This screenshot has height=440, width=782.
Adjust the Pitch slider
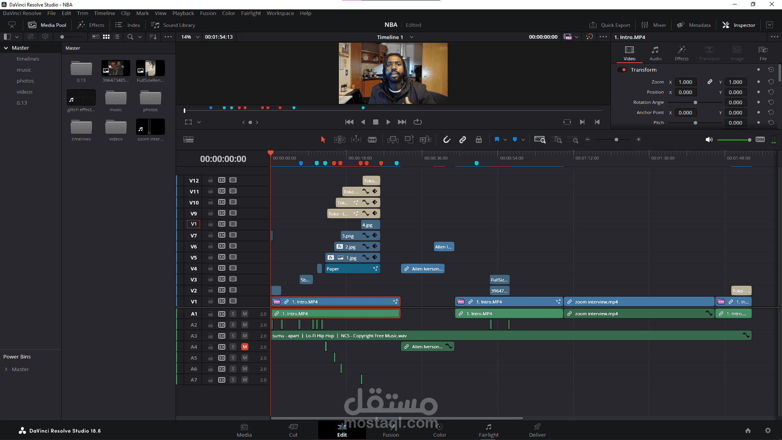695,123
